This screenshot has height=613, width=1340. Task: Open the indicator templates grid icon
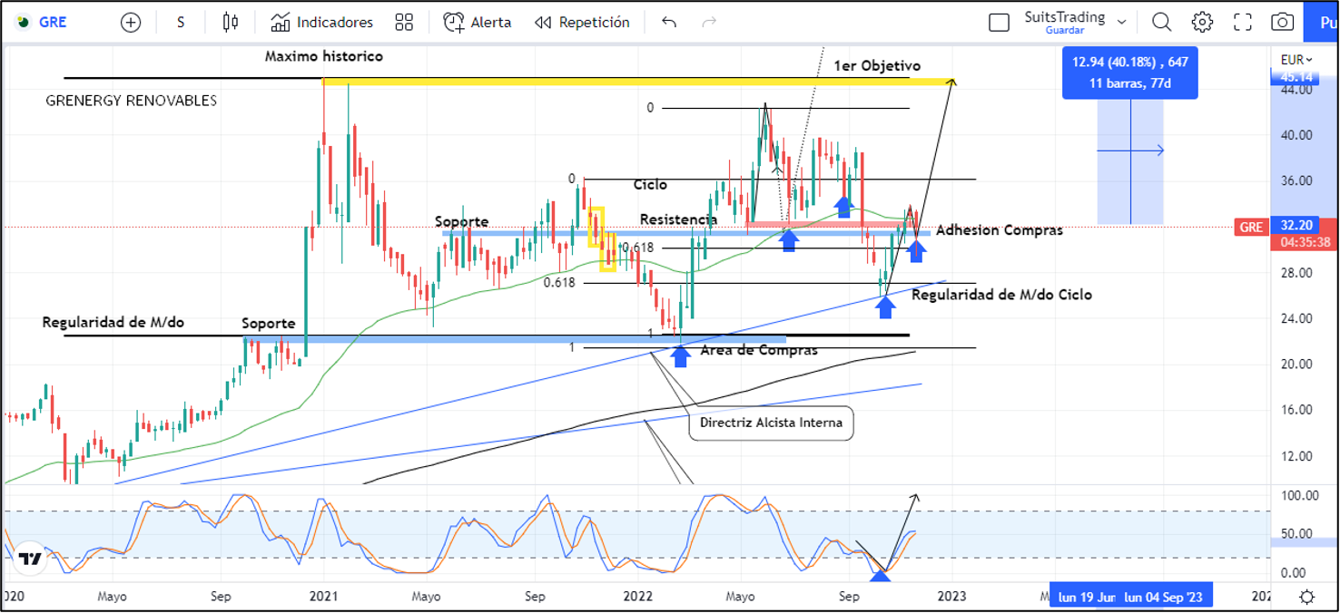(x=404, y=23)
